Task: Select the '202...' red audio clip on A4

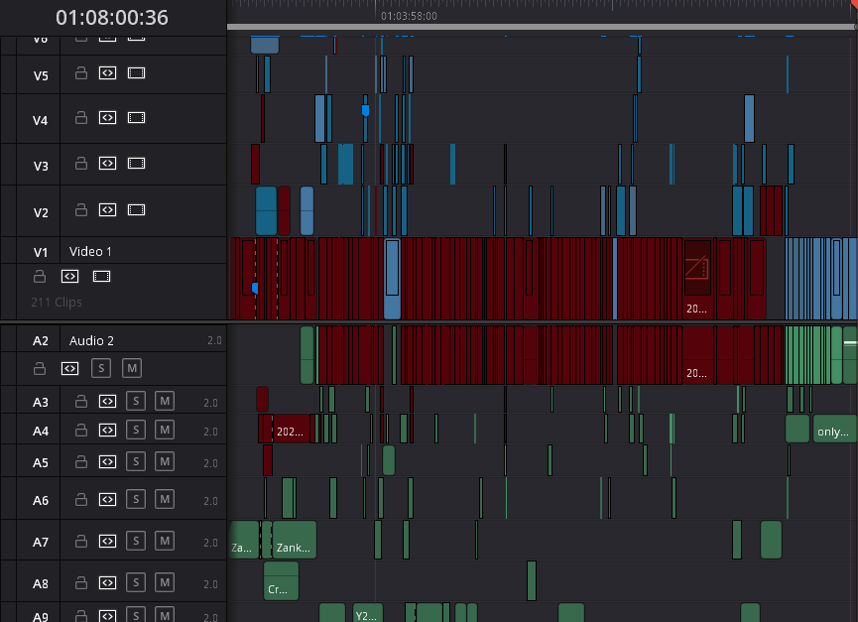Action: pyautogui.click(x=291, y=429)
